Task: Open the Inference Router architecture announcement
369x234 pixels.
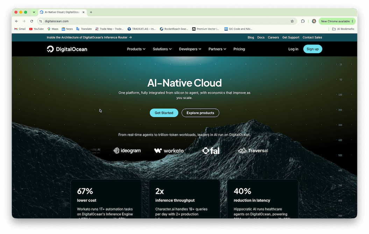Action: click(x=89, y=37)
